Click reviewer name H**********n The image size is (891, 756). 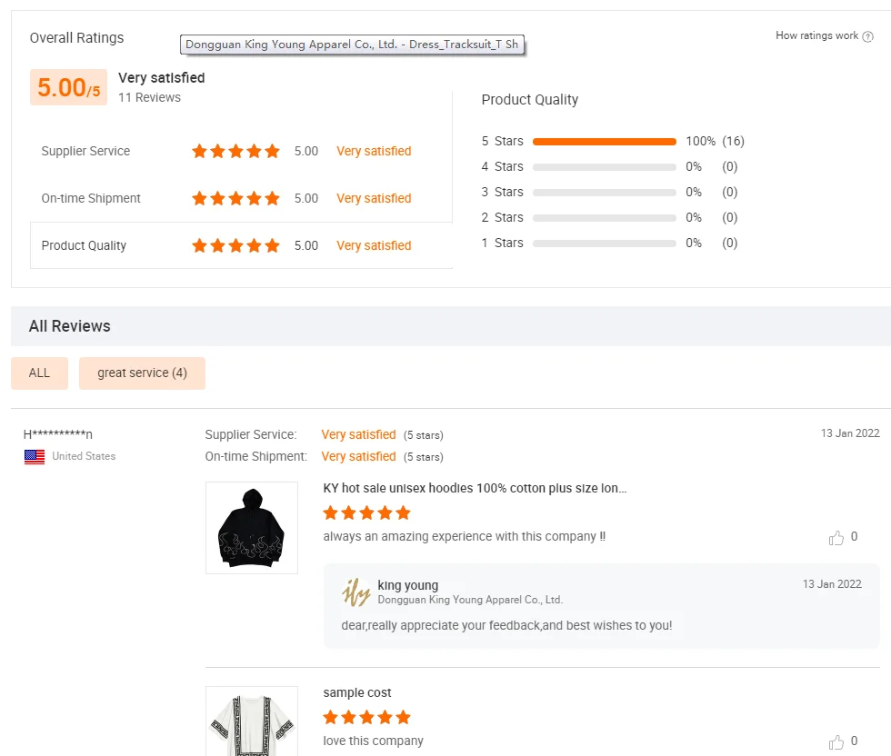(x=58, y=434)
